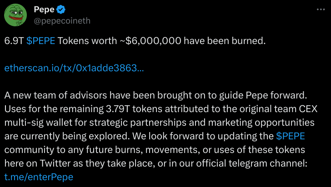331x187 pixels.
Task: Open the etherscan.io transaction link
Action: point(74,69)
